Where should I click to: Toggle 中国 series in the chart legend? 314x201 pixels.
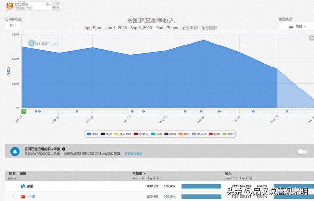tap(93, 134)
